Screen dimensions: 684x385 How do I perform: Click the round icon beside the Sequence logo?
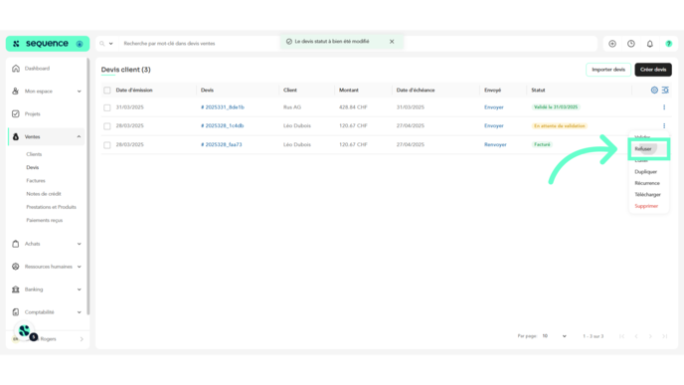(80, 44)
